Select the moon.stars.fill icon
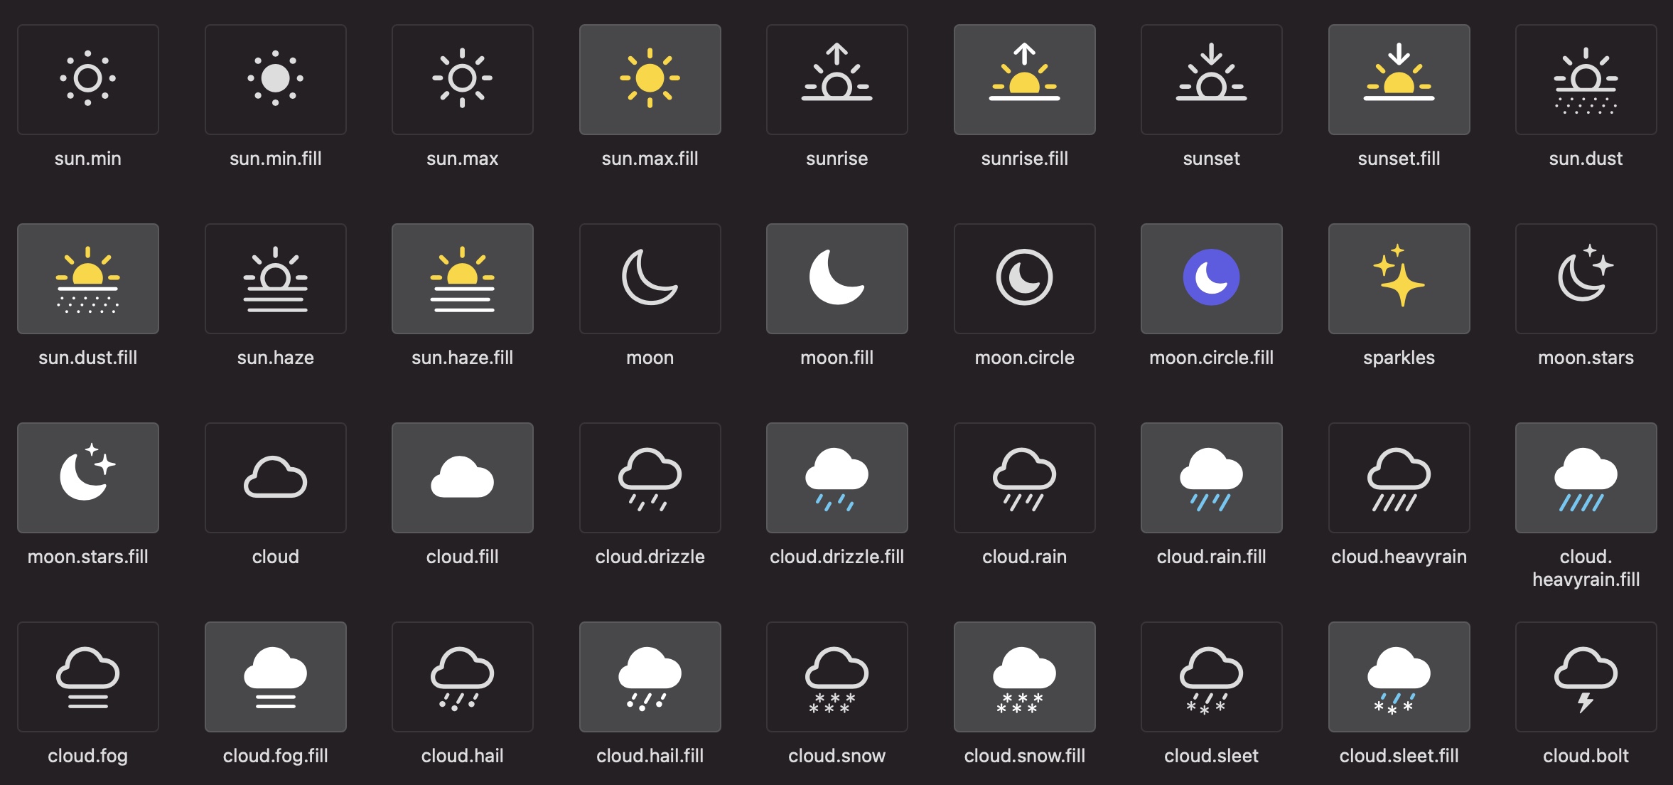The height and width of the screenshot is (785, 1673). tap(87, 477)
